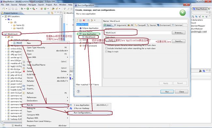Click the WordCount Java file icon in tree
This screenshot has height=128, width=212.
pos(14,43)
